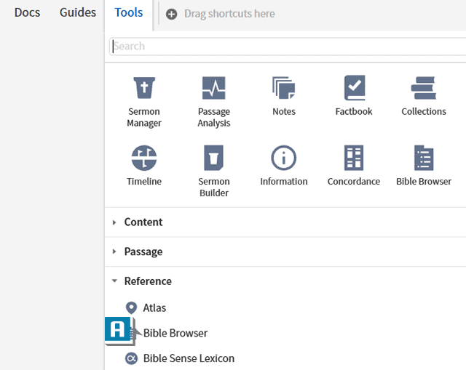Image resolution: width=466 pixels, height=370 pixels.
Task: Switch to the Docs tab
Action: (27, 12)
